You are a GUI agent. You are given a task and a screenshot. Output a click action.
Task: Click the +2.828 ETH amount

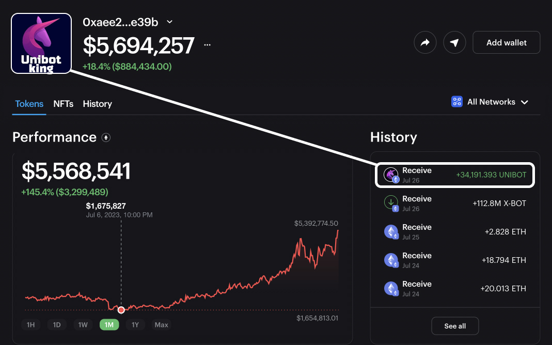point(505,232)
